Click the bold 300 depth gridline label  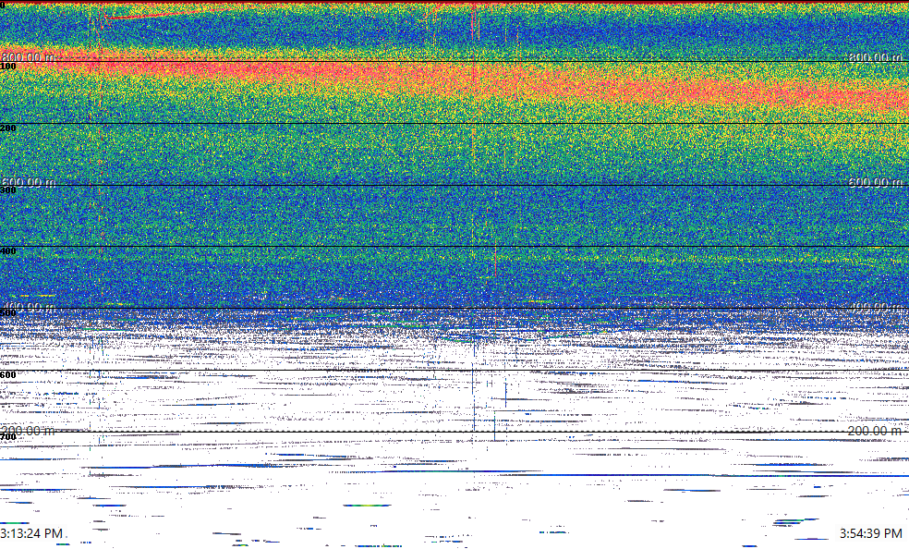(8, 190)
